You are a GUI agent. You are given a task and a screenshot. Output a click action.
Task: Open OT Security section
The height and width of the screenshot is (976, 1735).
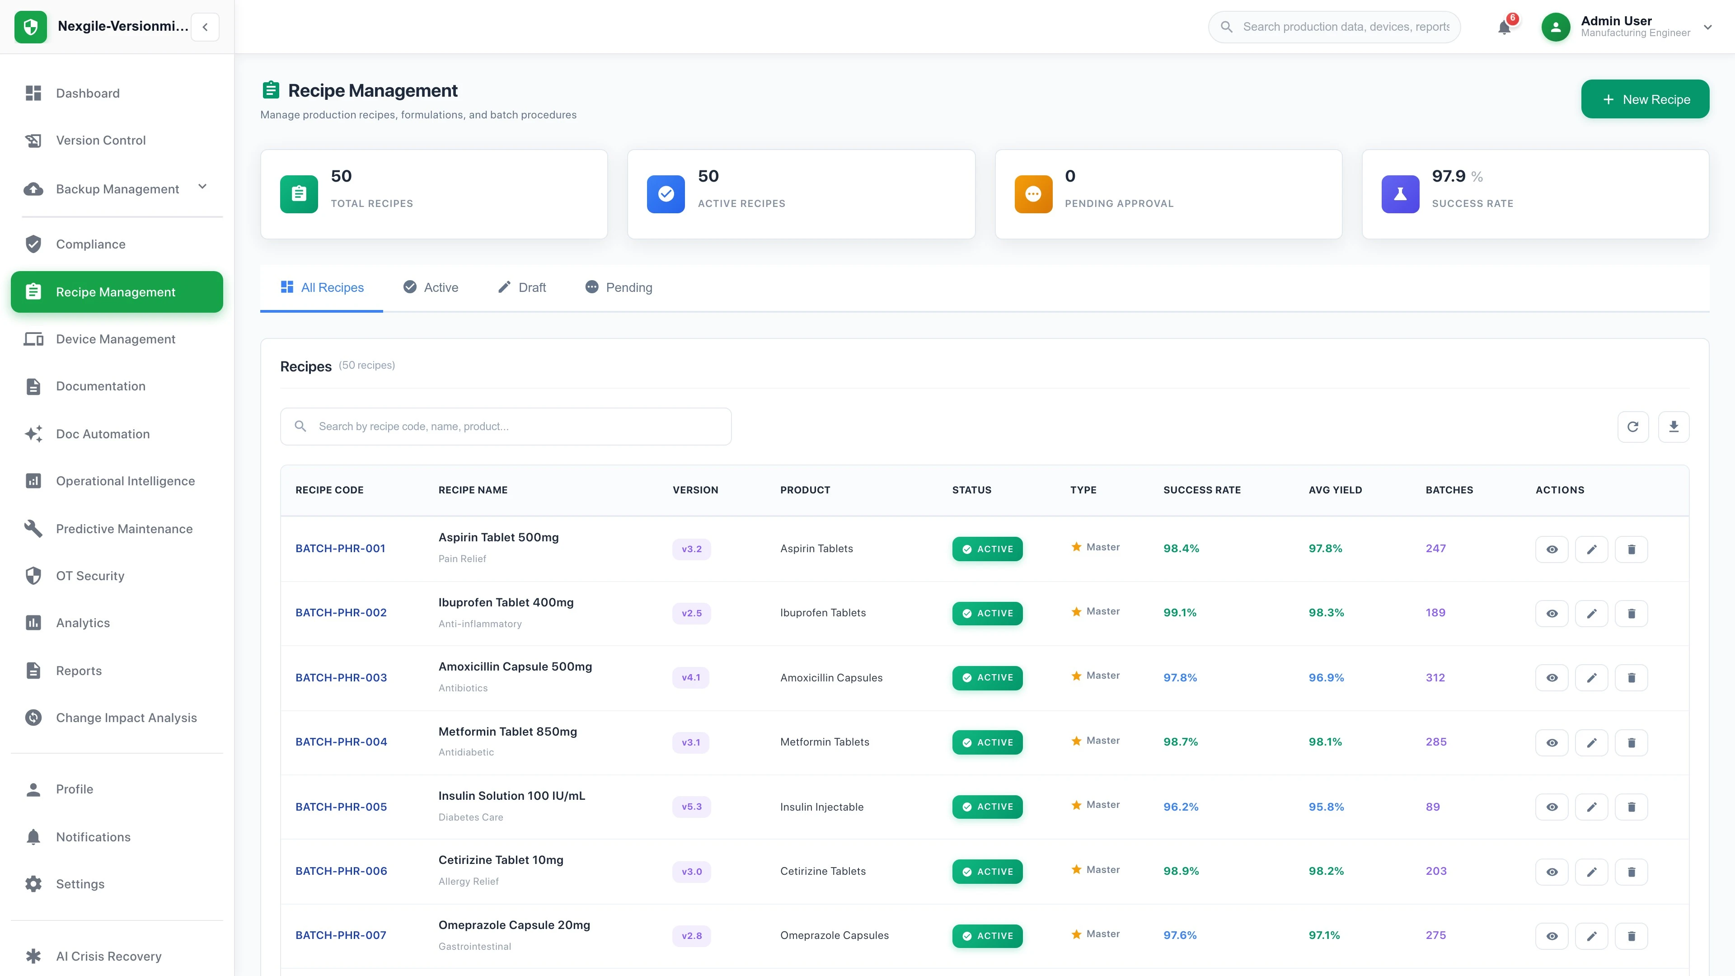(x=89, y=576)
